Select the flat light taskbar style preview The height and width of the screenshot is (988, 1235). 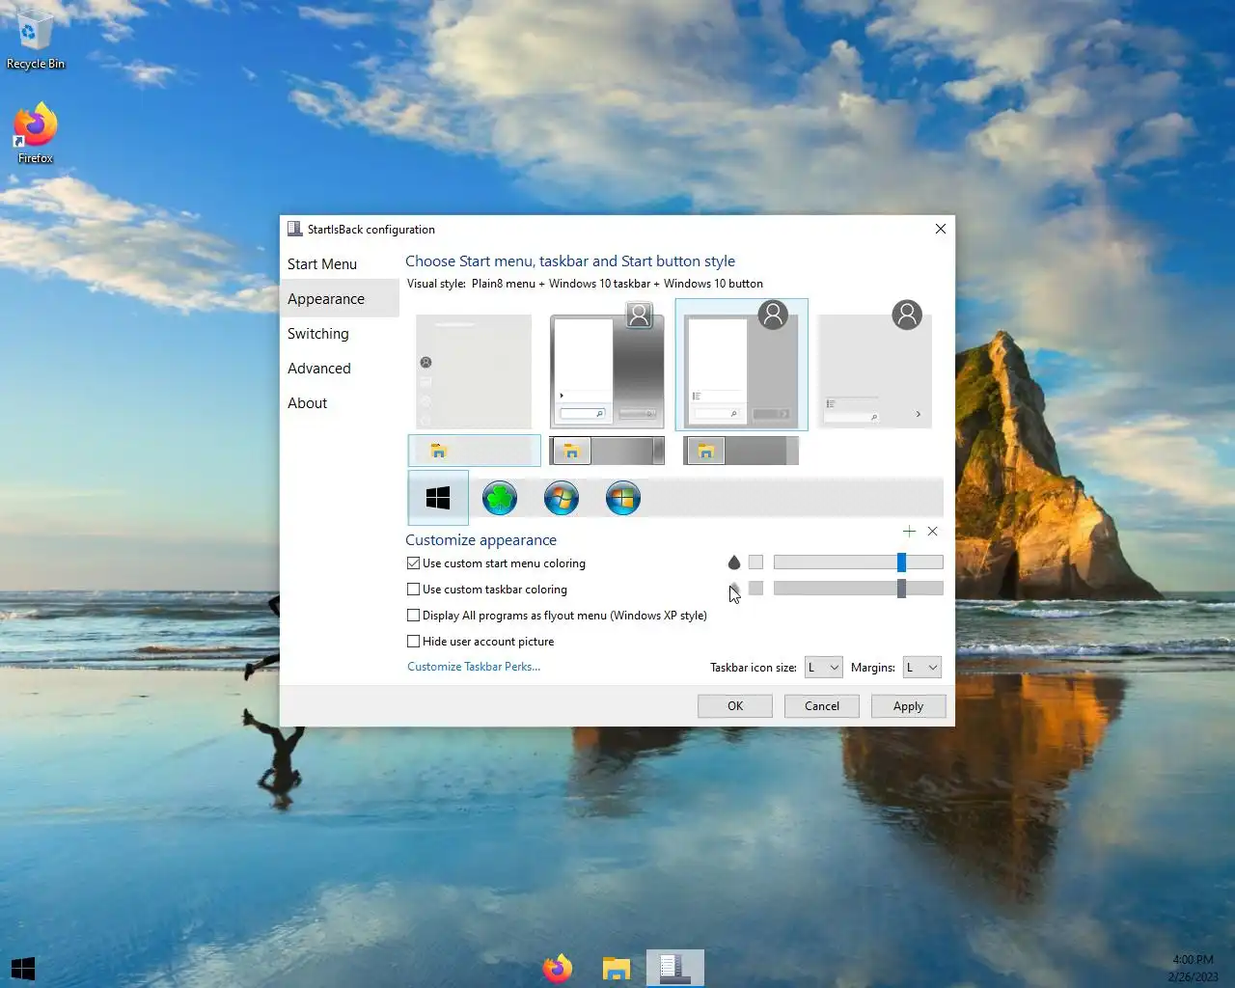(x=474, y=451)
